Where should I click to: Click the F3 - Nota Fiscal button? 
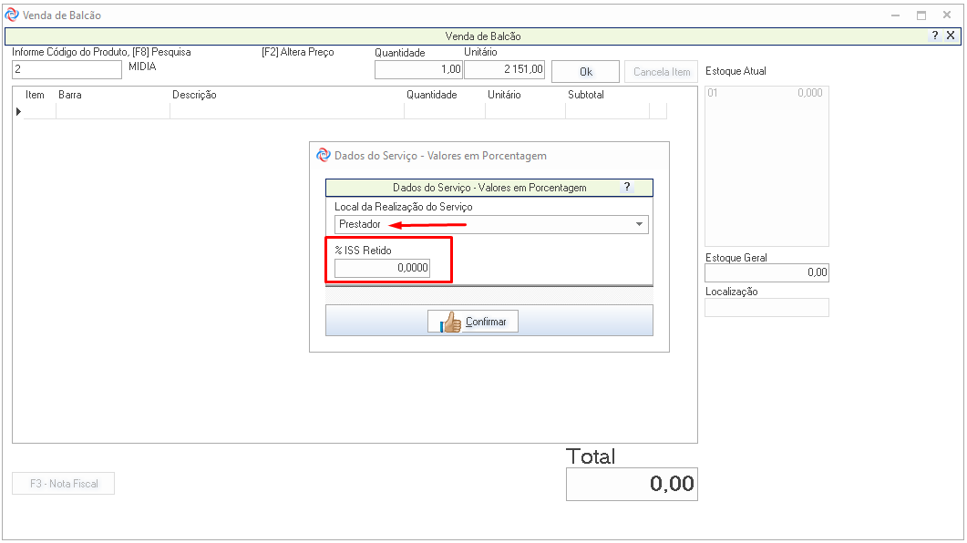pyautogui.click(x=64, y=483)
